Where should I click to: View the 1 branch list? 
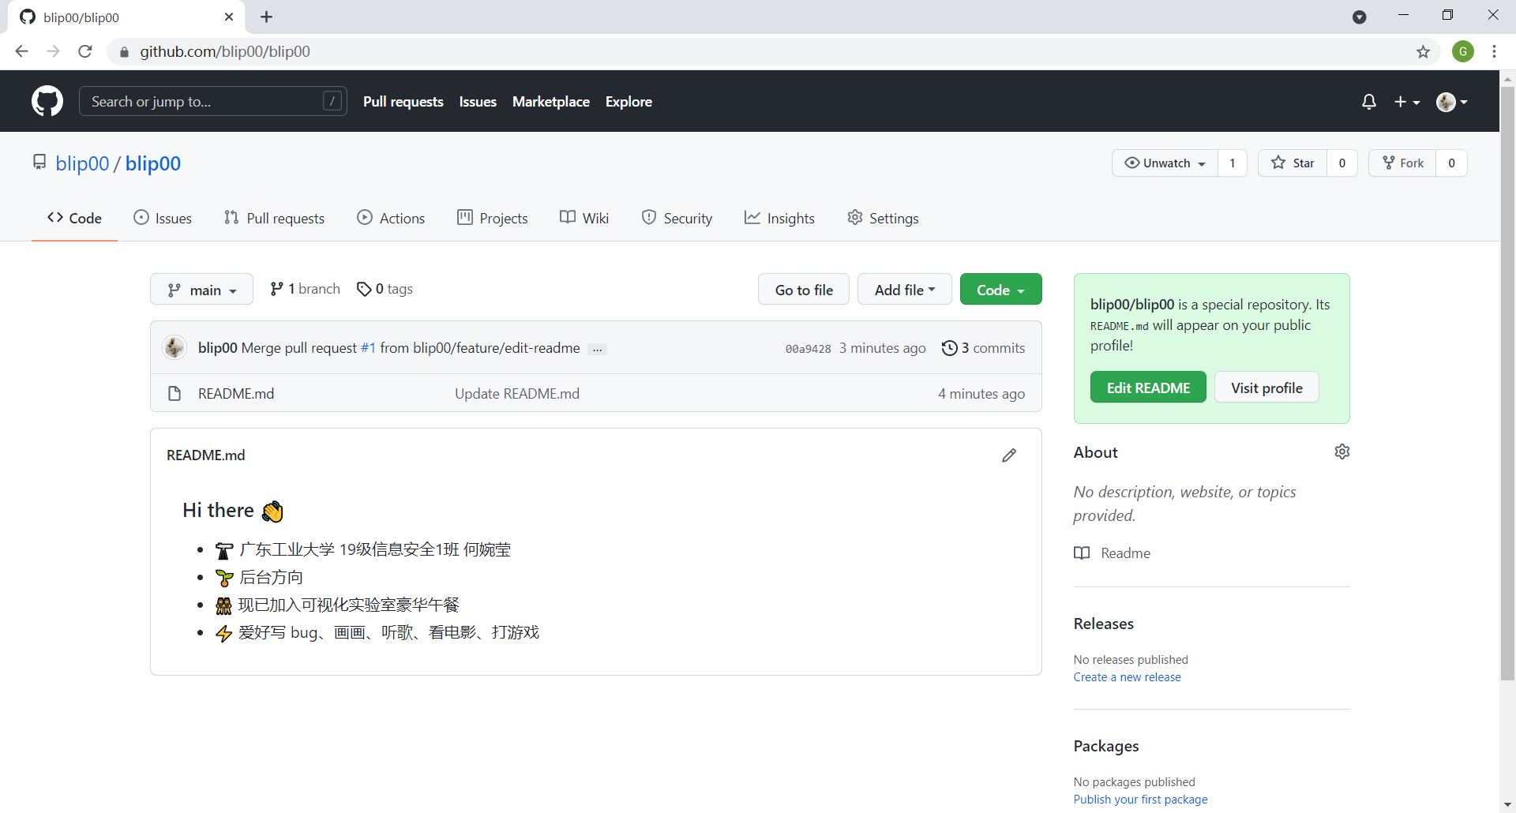point(305,289)
